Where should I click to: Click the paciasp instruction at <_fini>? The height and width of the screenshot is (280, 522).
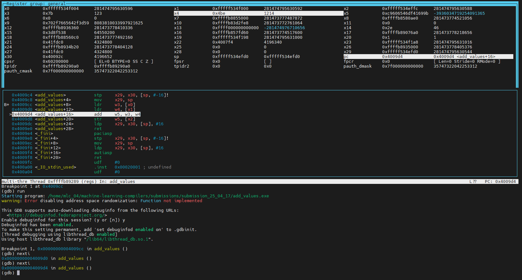[103, 134]
